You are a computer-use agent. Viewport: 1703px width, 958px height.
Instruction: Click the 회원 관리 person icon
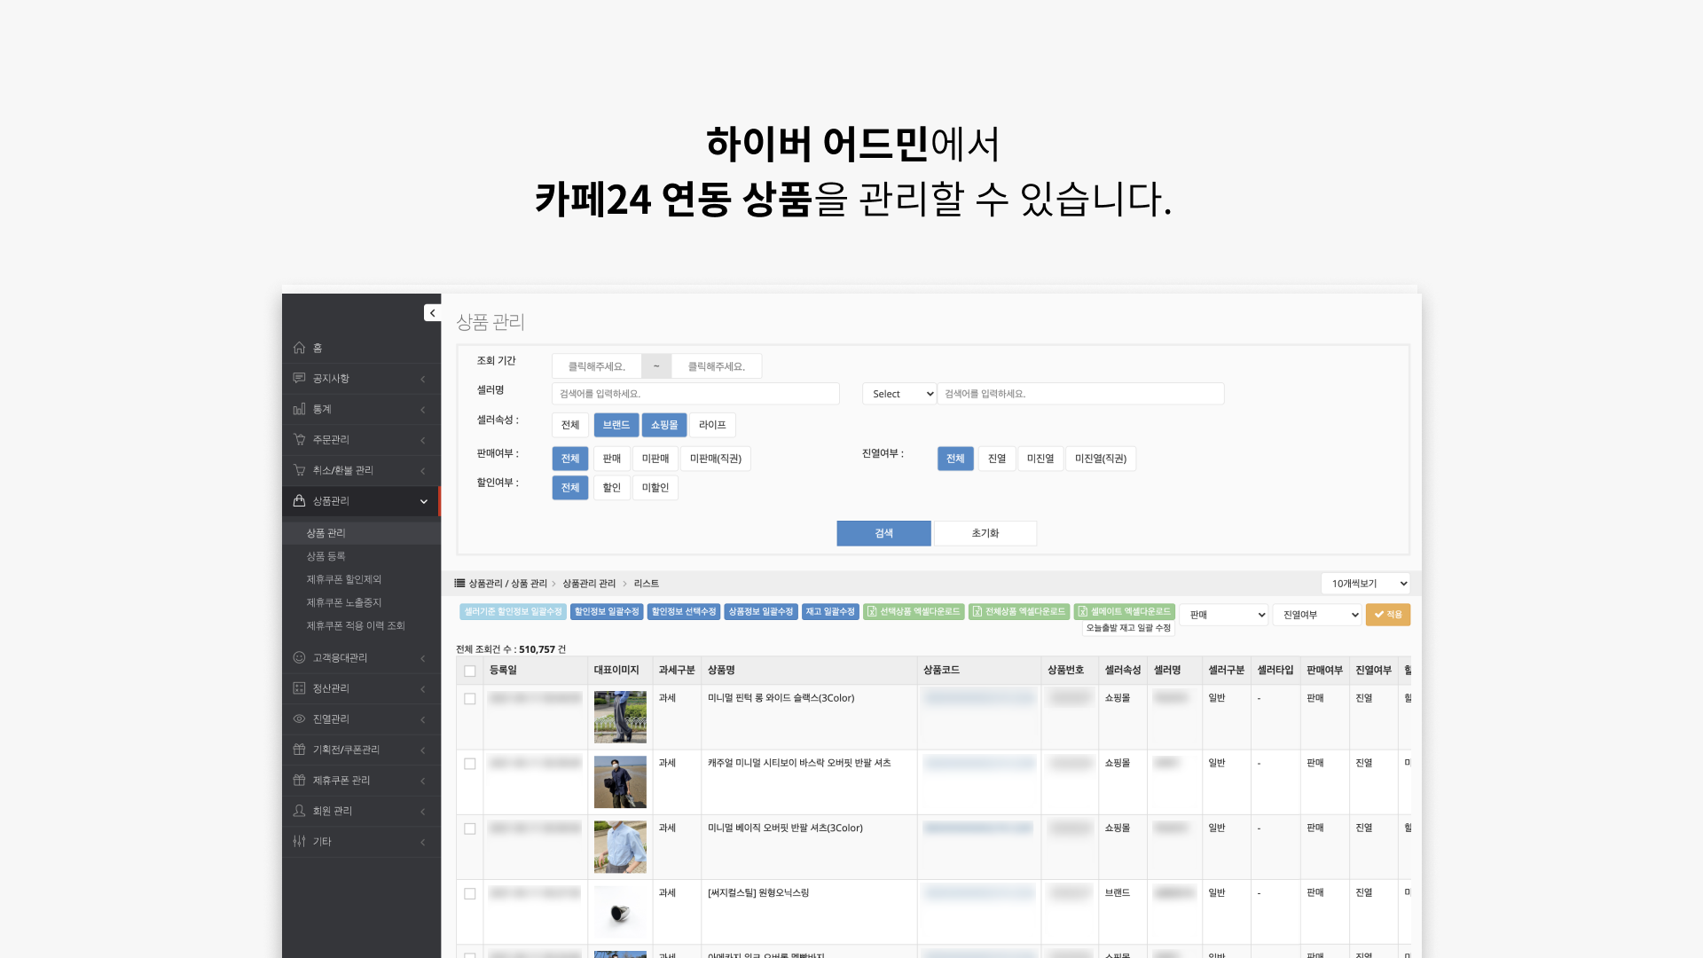pyautogui.click(x=299, y=811)
